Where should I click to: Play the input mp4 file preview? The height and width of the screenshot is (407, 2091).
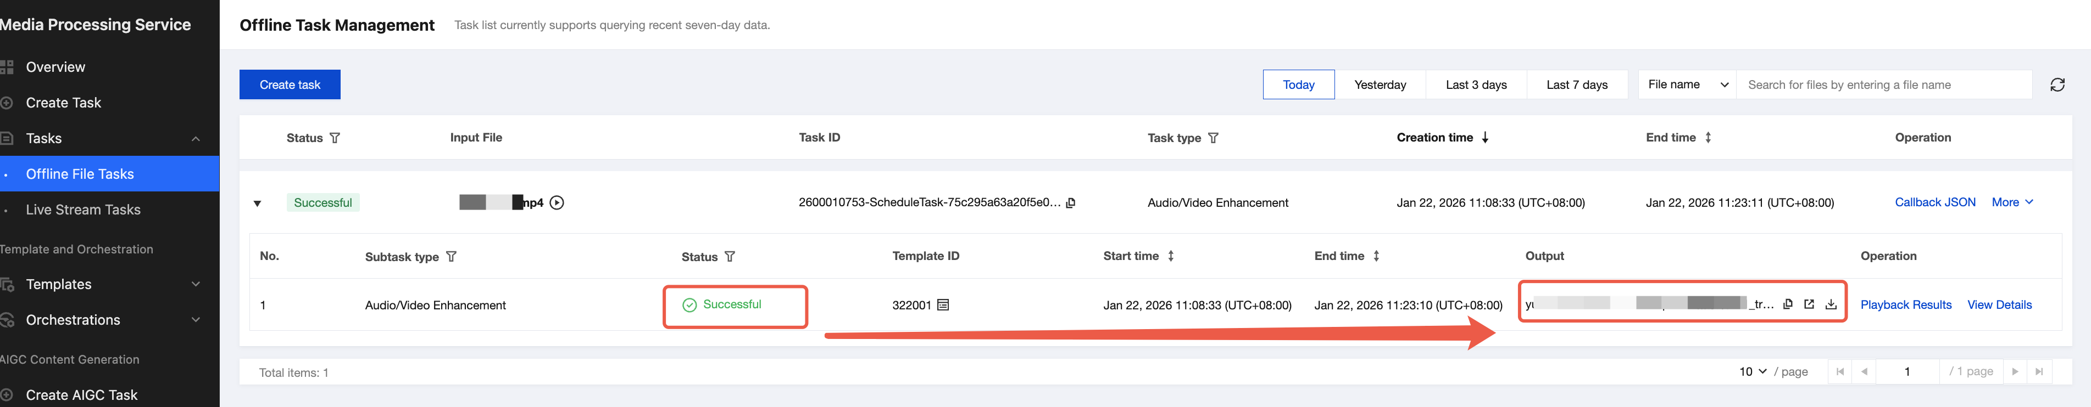tap(557, 203)
